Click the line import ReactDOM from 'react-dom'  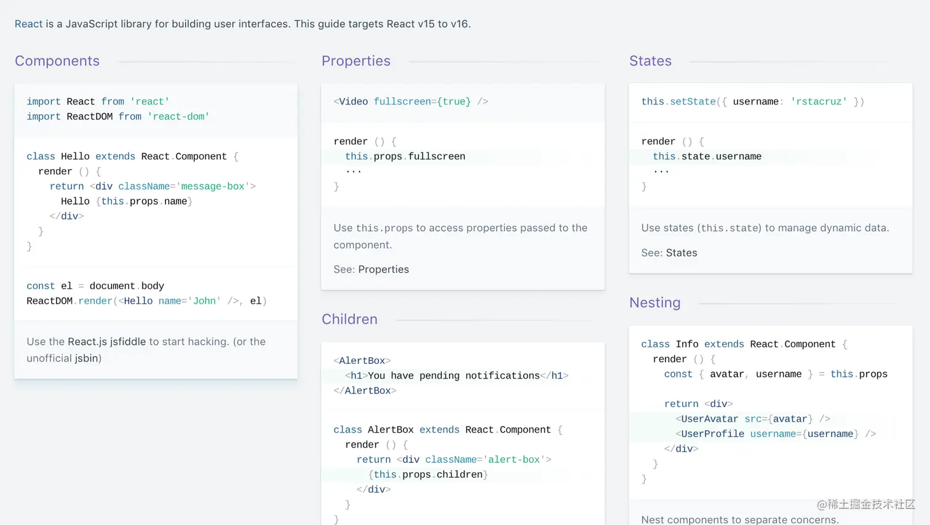coord(118,116)
